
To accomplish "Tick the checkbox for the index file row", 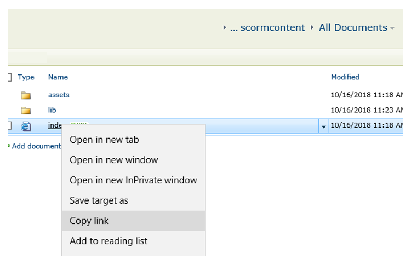I will pos(9,126).
